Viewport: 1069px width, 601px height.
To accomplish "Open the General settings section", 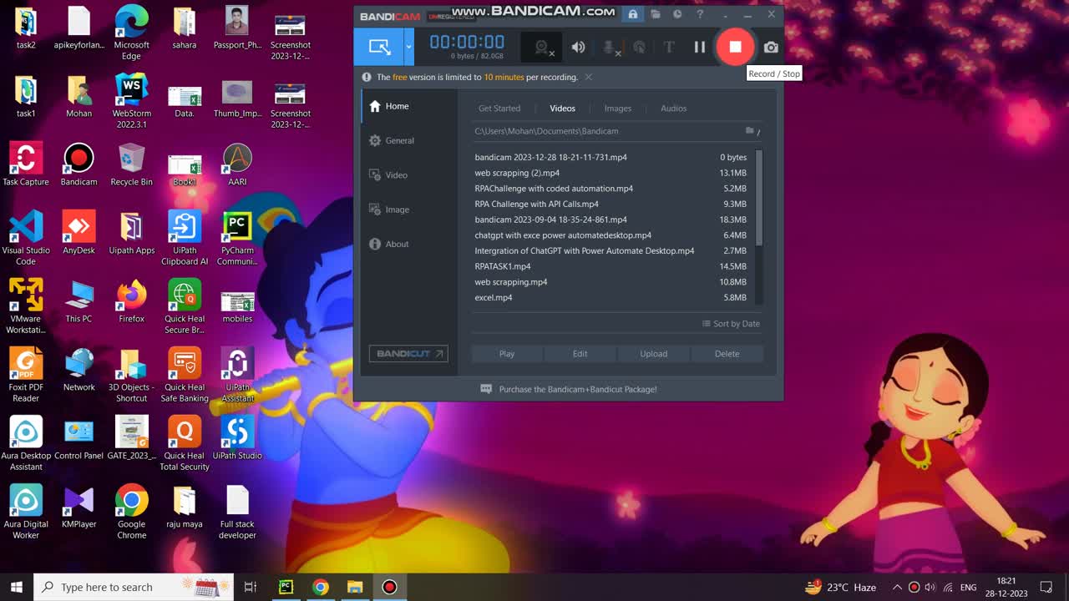I will (x=407, y=140).
